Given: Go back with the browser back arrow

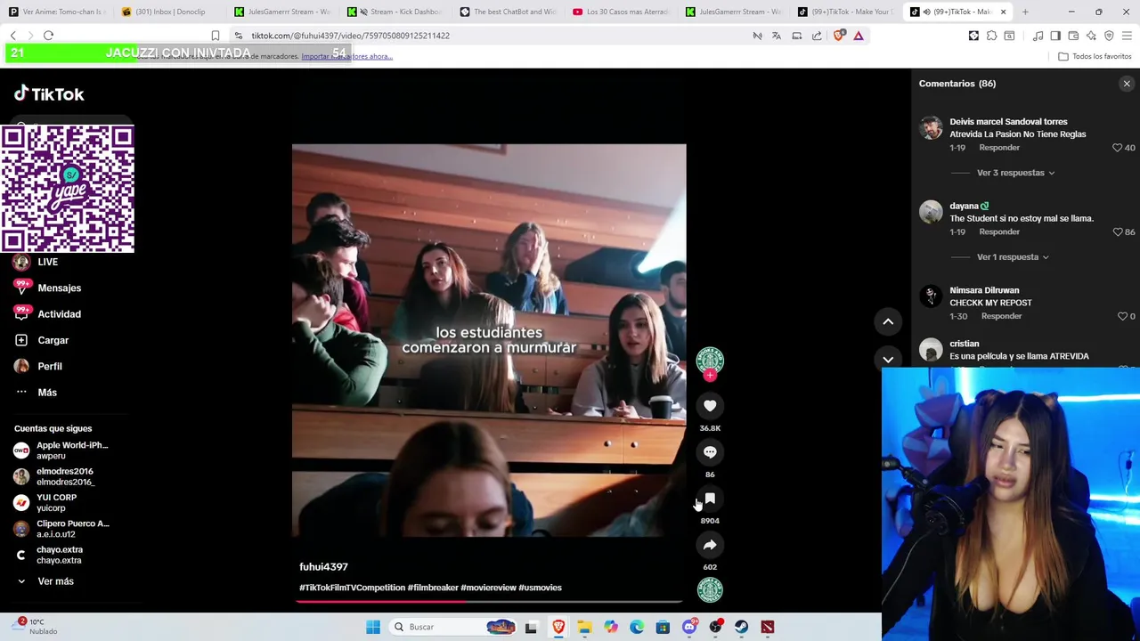Looking at the screenshot, I should coord(12,36).
